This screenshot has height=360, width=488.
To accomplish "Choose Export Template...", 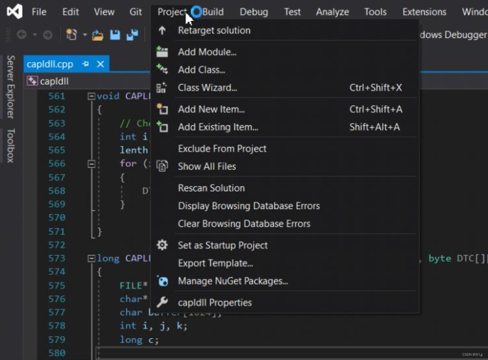I will coord(285,263).
